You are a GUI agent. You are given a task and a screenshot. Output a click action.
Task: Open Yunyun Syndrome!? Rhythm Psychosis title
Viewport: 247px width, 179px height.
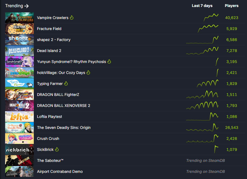coord(72,62)
